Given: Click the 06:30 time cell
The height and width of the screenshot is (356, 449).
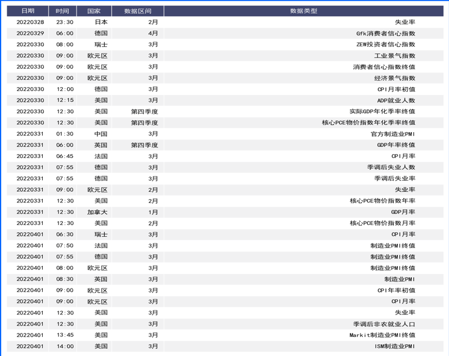Looking at the screenshot, I should tap(65, 234).
